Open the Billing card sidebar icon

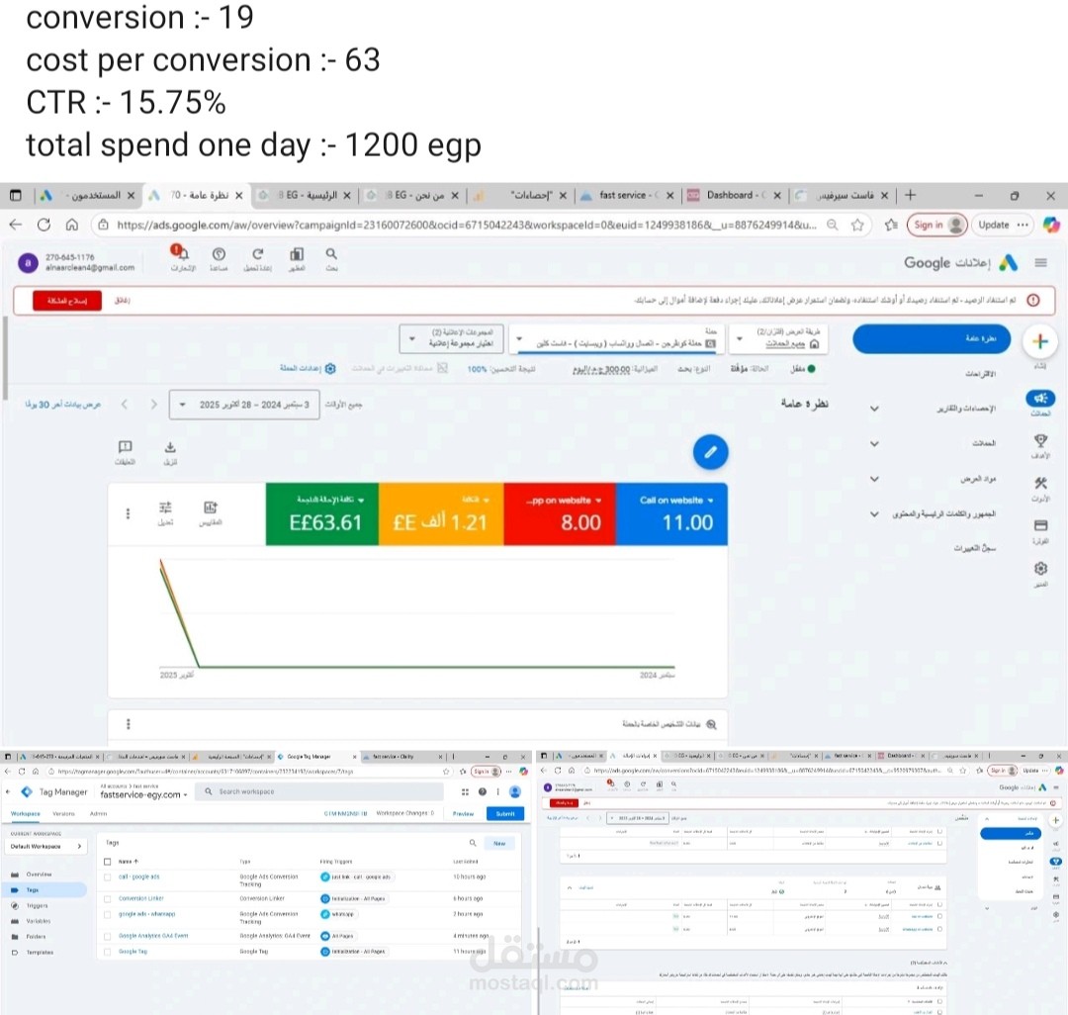(1040, 526)
